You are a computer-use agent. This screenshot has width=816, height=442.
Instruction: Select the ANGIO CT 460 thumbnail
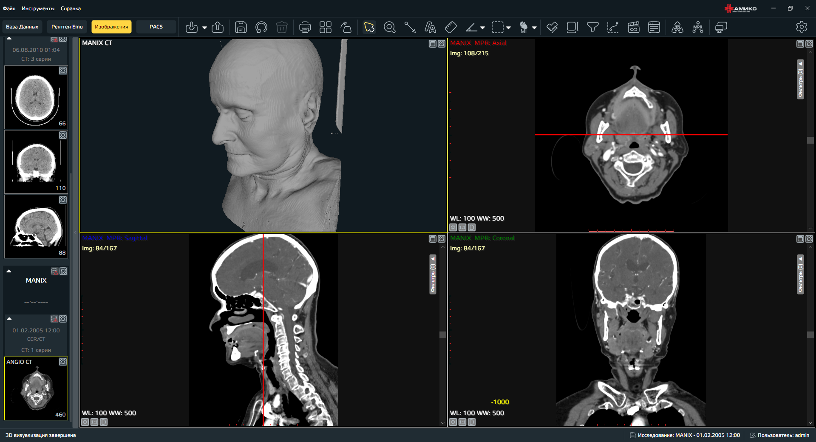tap(36, 388)
